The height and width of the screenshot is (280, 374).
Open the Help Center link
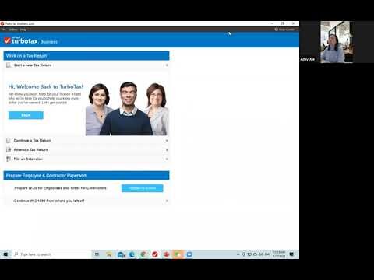coord(284,30)
